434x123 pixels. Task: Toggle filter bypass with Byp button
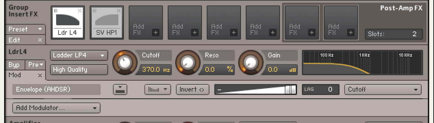(x=15, y=65)
